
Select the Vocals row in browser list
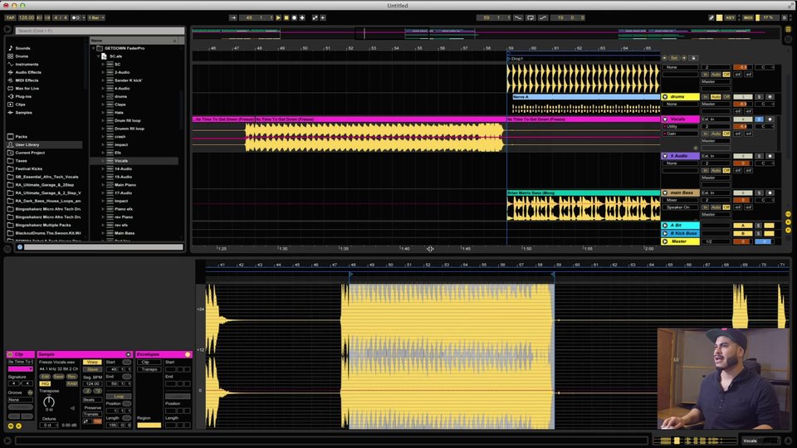[x=134, y=160]
